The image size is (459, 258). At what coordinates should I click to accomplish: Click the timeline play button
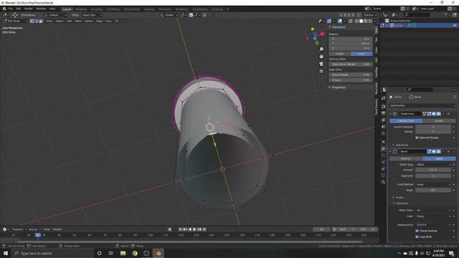pos(194,229)
